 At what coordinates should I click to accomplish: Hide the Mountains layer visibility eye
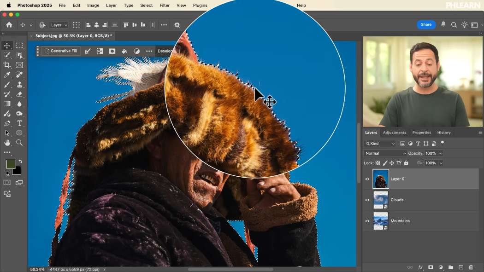[367, 221]
